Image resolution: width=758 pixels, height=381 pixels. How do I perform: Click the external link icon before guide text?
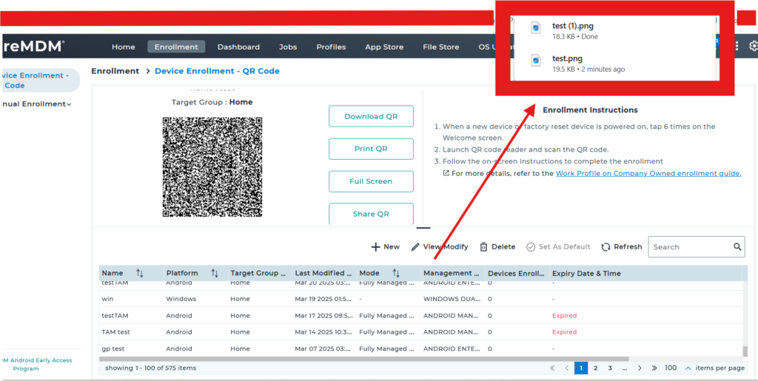point(446,173)
